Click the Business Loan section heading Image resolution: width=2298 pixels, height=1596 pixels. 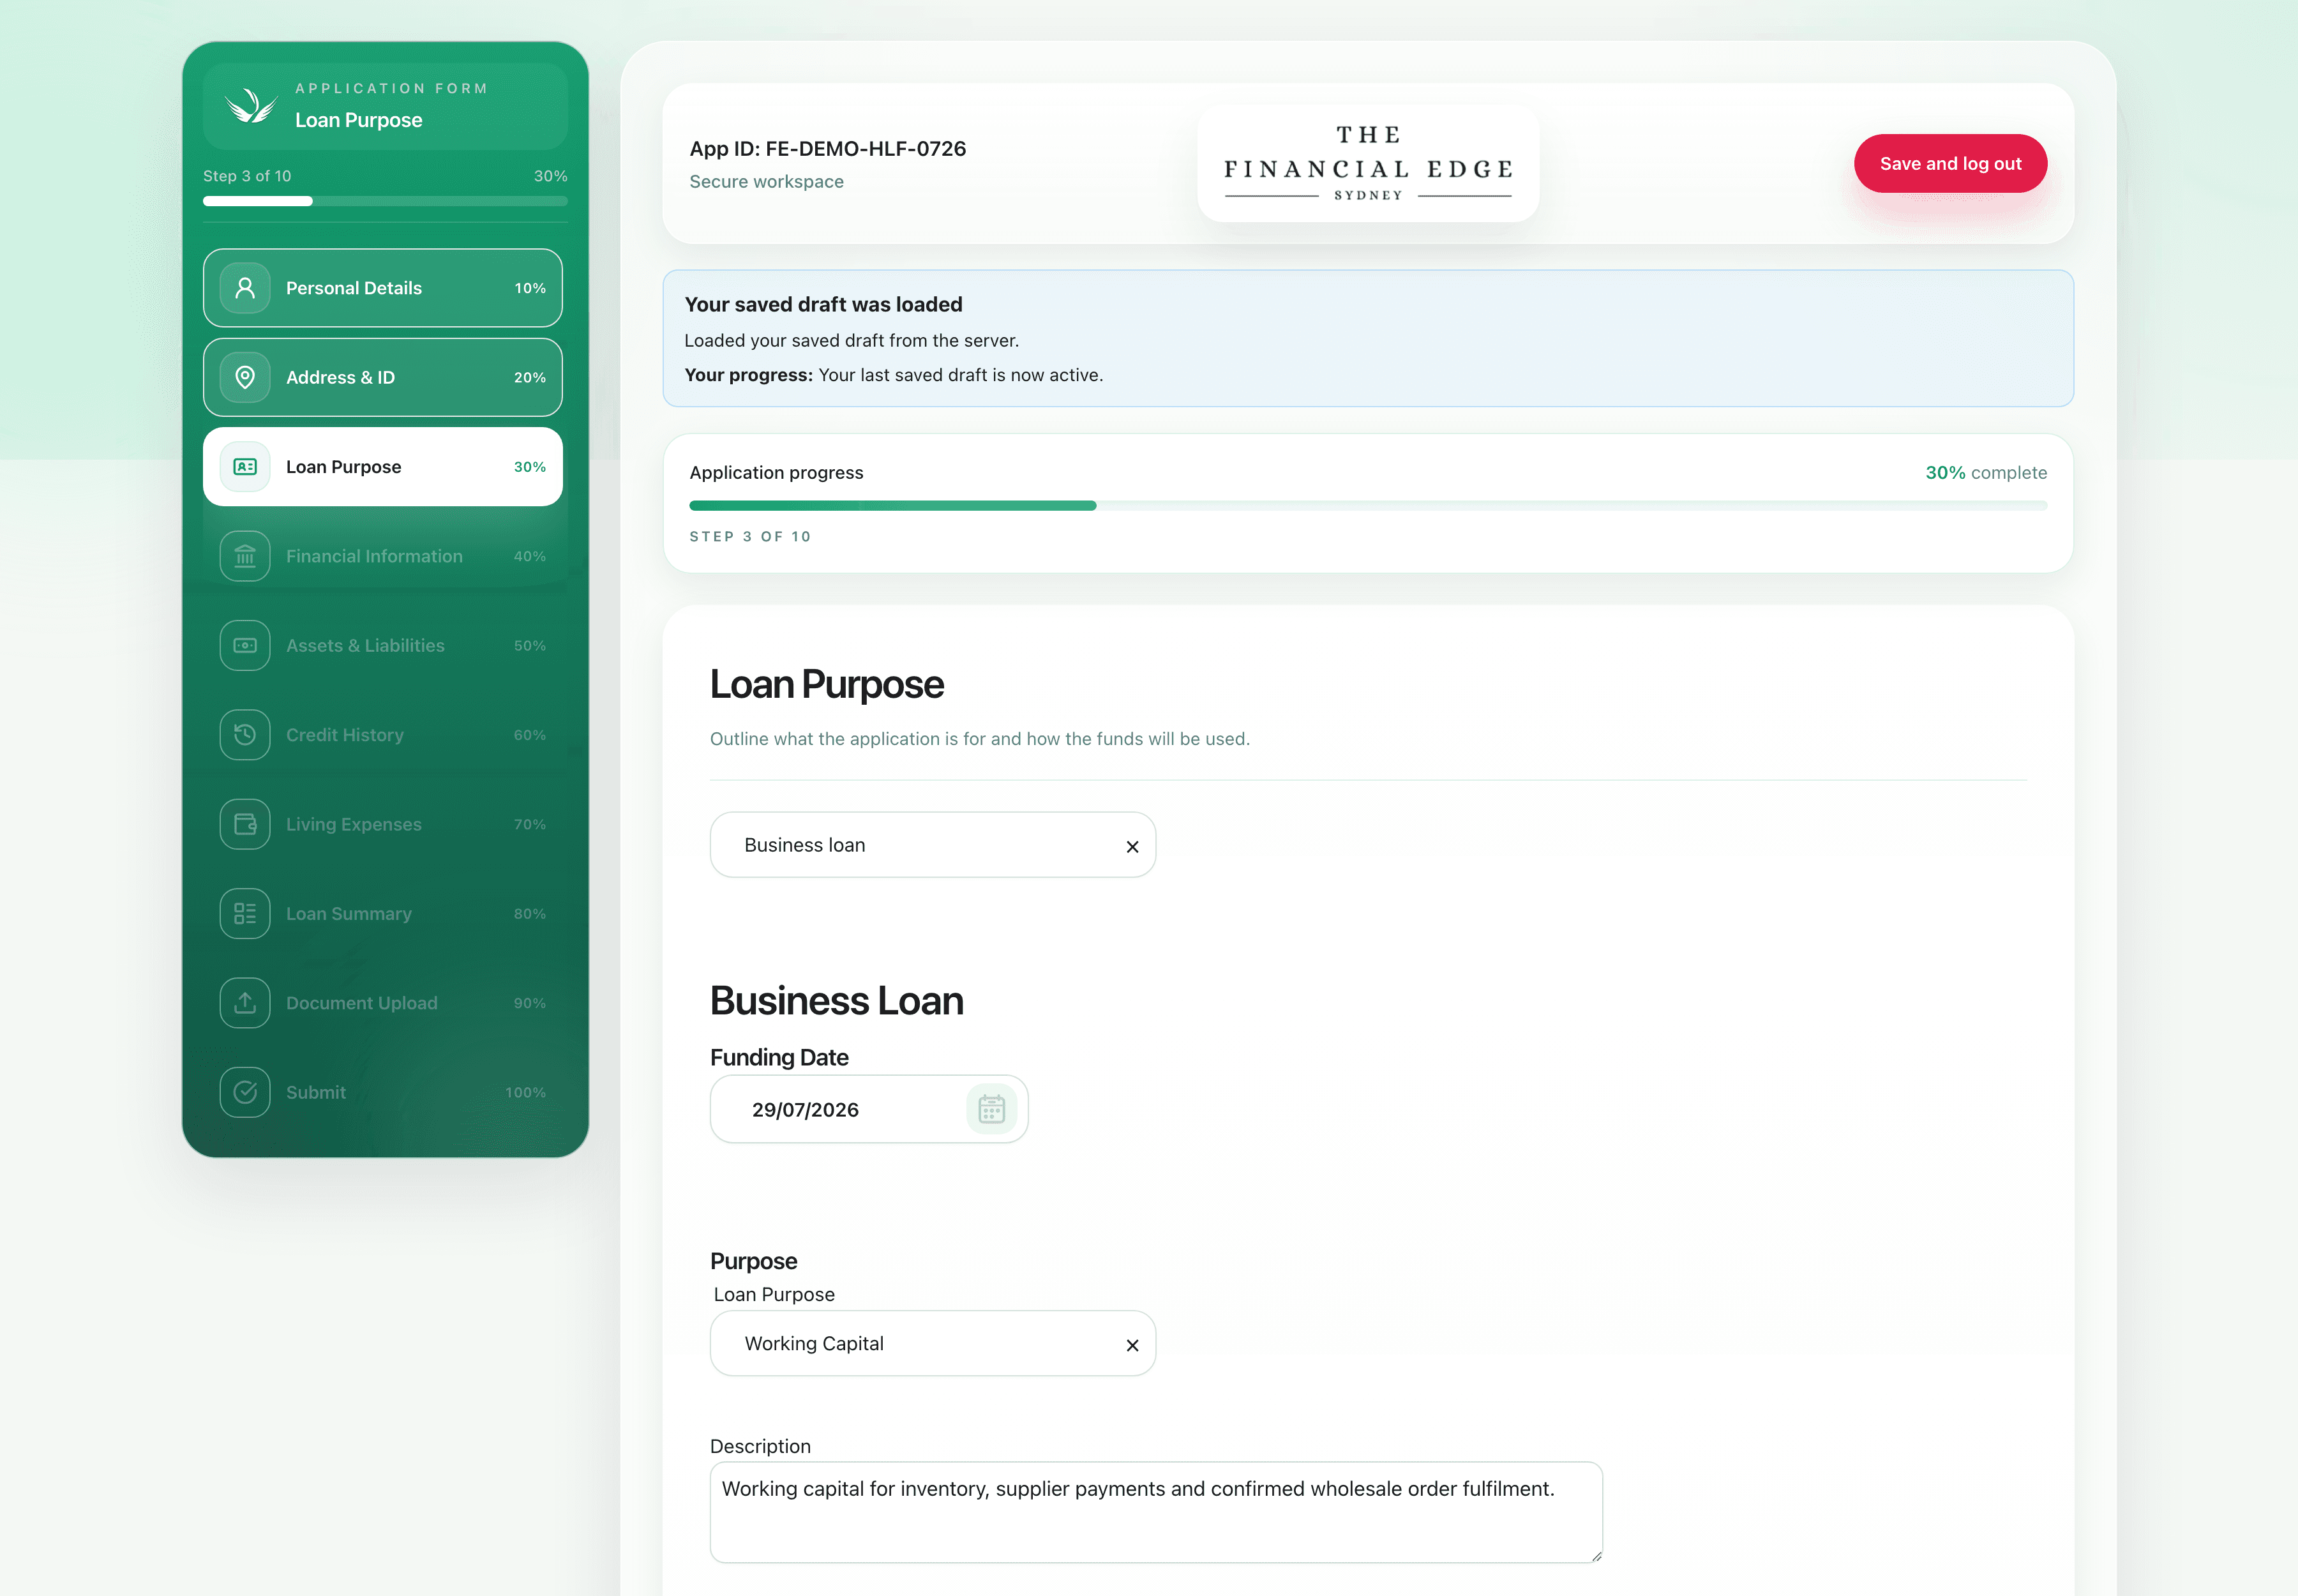point(836,1001)
